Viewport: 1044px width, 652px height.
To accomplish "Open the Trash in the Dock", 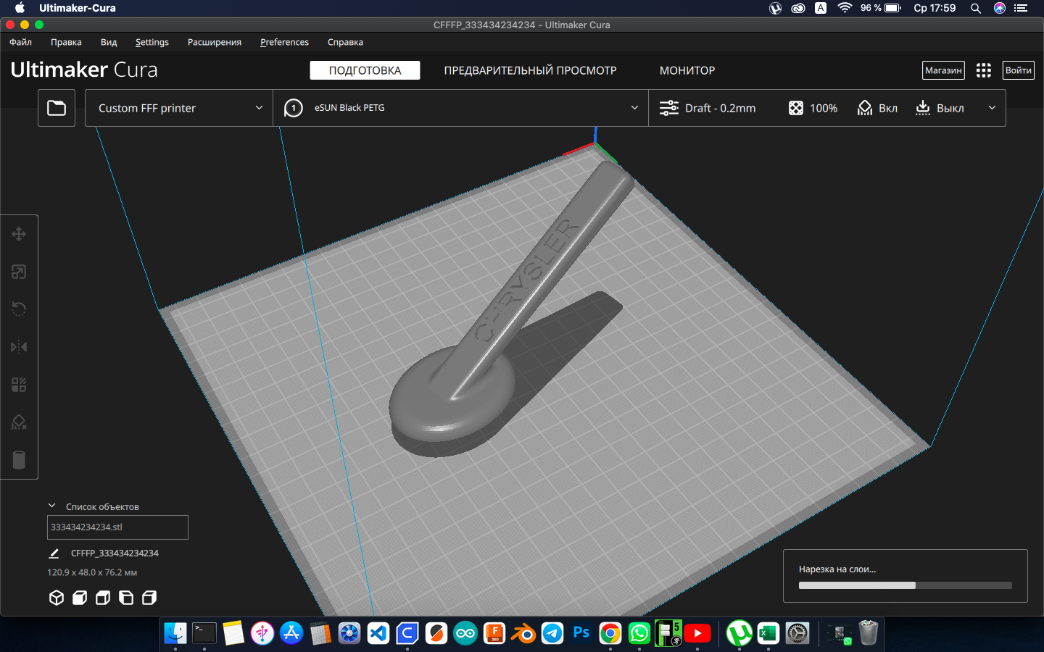I will (x=869, y=633).
